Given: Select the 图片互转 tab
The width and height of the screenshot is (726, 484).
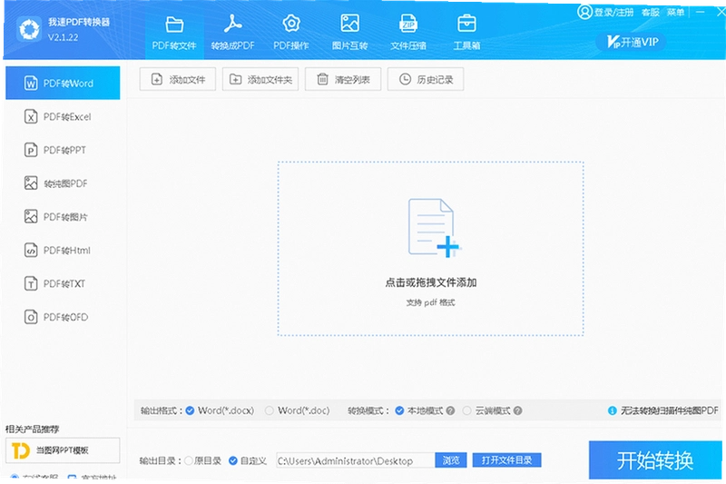Looking at the screenshot, I should pyautogui.click(x=349, y=34).
